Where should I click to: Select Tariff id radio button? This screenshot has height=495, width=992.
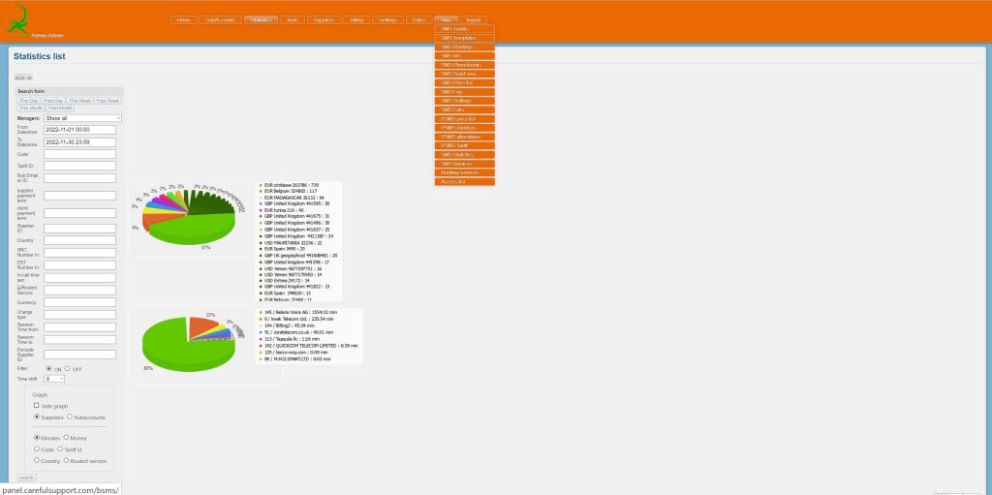(x=59, y=449)
